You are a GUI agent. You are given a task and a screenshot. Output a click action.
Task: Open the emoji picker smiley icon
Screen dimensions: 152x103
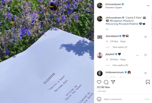click(99, 99)
